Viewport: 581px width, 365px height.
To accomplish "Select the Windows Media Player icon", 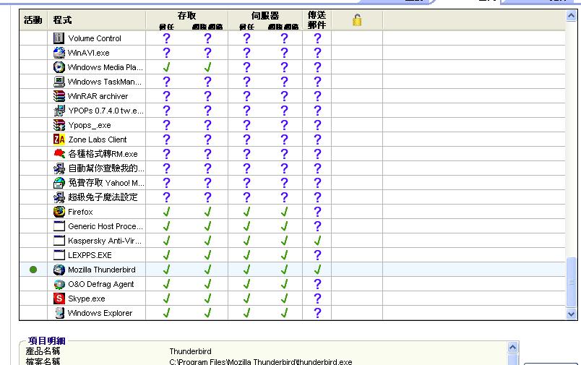I will [59, 67].
